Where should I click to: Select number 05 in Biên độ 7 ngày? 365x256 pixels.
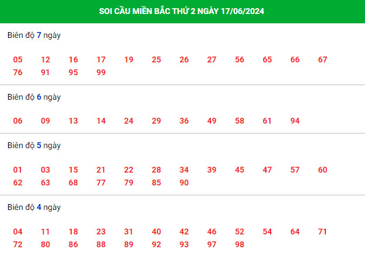(x=17, y=59)
